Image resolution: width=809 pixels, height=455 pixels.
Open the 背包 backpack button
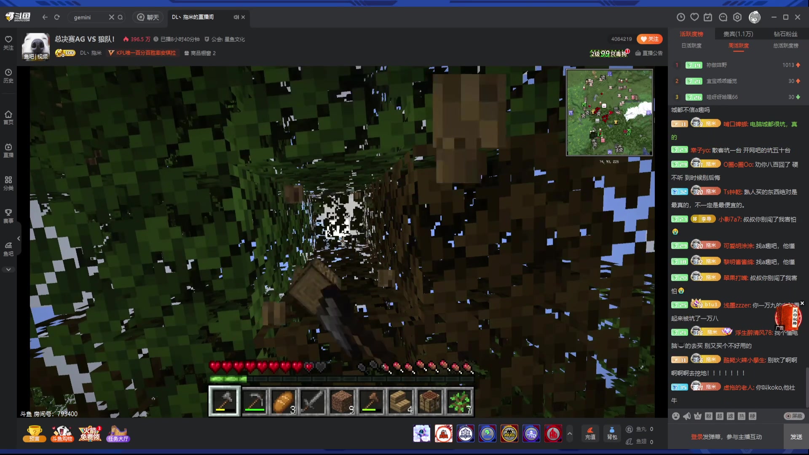[612, 434]
